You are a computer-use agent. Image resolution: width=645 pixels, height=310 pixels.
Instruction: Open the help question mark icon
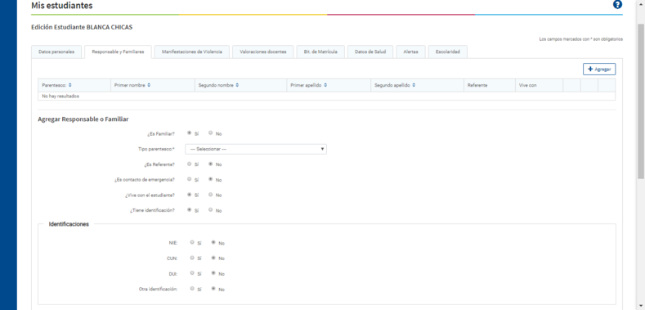point(617,5)
